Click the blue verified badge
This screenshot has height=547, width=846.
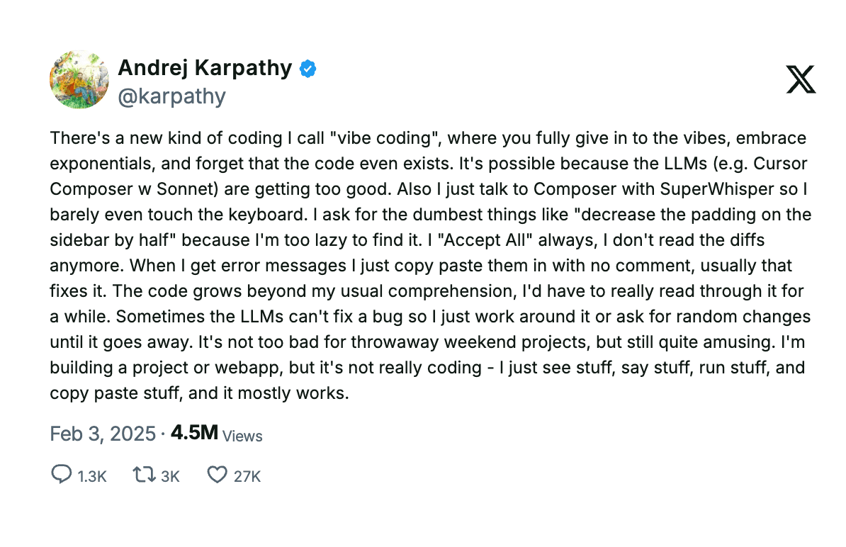click(308, 69)
